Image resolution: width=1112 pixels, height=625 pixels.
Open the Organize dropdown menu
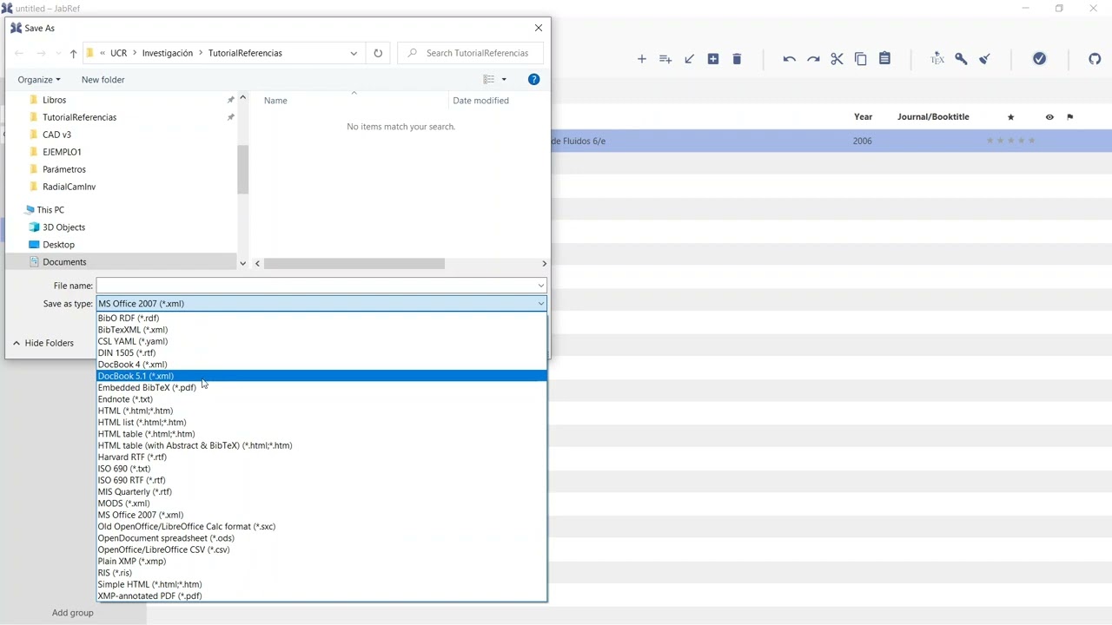pyautogui.click(x=39, y=80)
